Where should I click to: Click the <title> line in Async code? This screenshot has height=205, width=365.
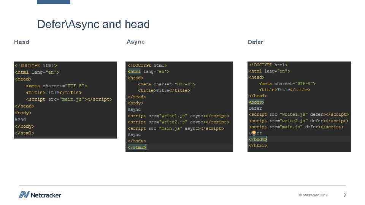[164, 91]
